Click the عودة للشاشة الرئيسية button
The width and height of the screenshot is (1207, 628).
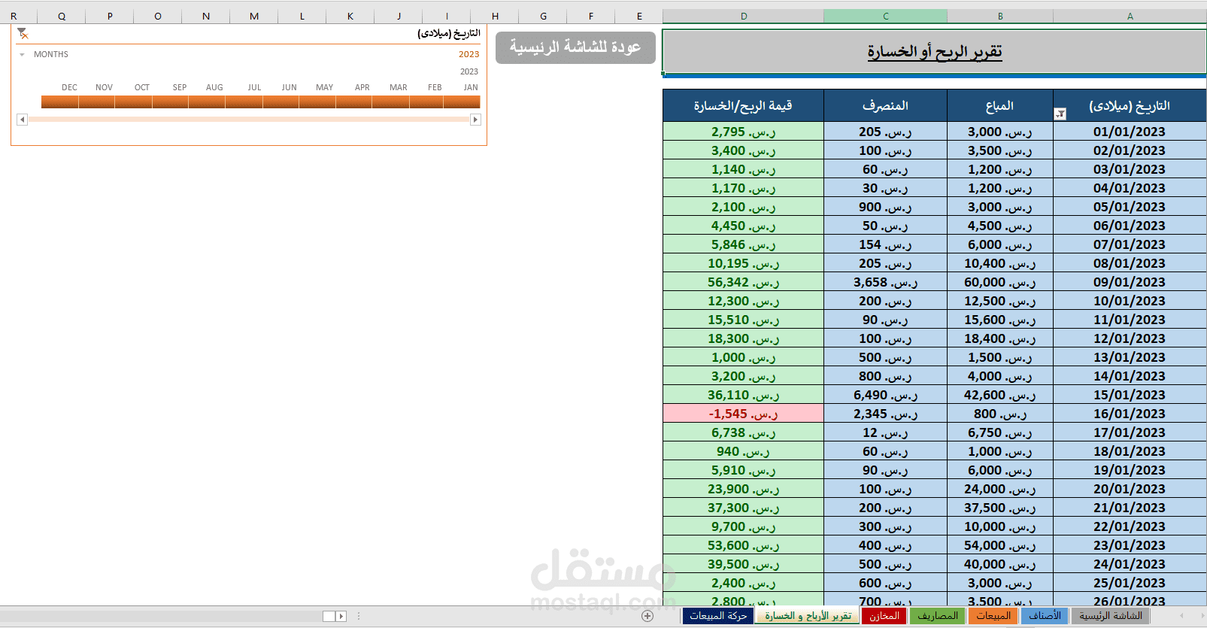[x=575, y=47]
